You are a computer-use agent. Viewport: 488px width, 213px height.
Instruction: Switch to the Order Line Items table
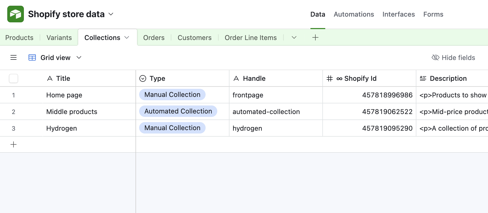251,38
